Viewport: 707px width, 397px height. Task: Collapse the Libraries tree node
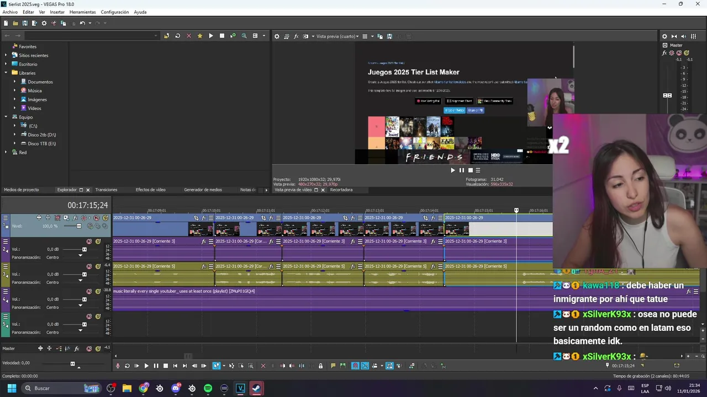pyautogui.click(x=6, y=73)
